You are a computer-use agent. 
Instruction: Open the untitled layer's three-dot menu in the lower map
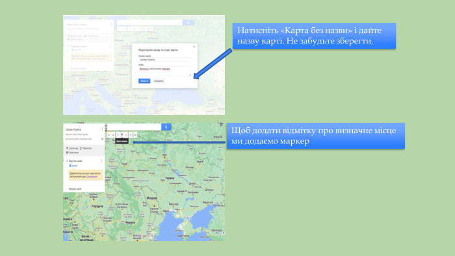tap(101, 161)
